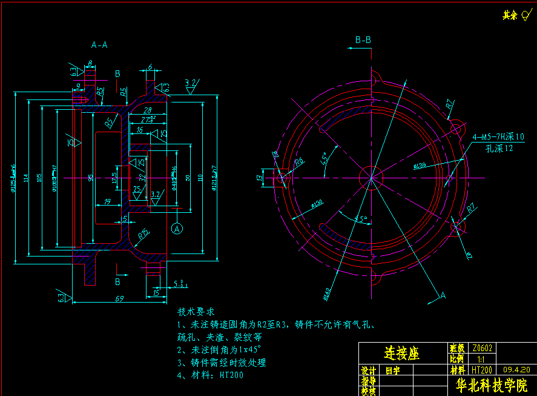Click the 6.3 roughness symbol top left
Screen dimensions: 537x396
click(x=74, y=72)
